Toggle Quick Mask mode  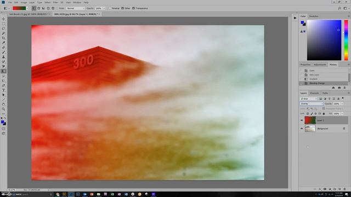click(x=3, y=129)
